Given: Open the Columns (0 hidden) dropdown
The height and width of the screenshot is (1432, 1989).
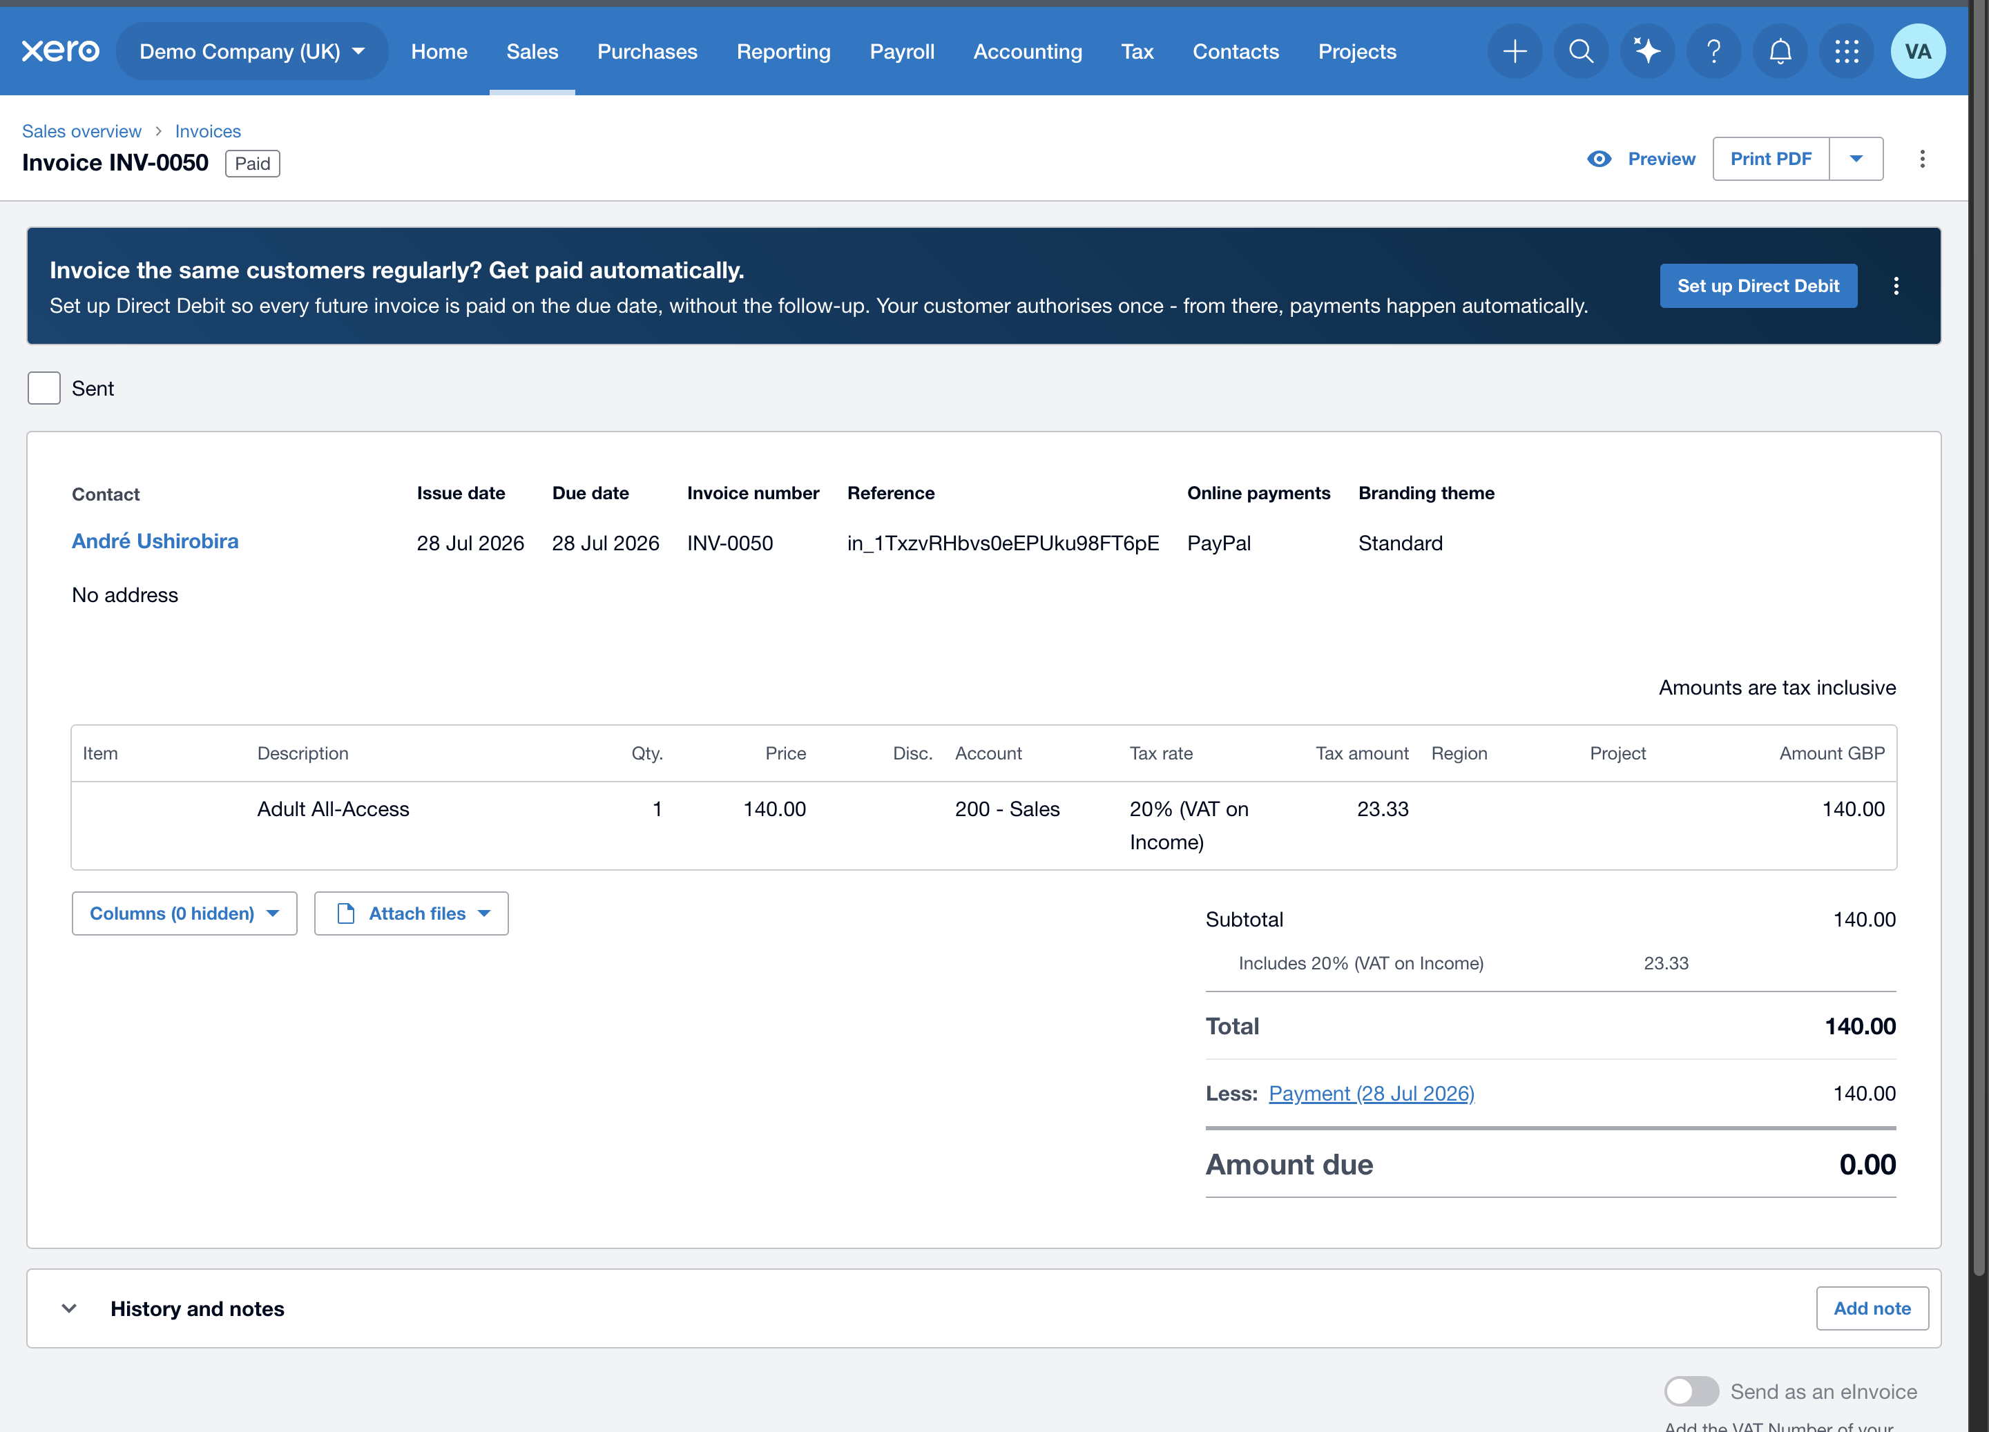Looking at the screenshot, I should [x=184, y=913].
